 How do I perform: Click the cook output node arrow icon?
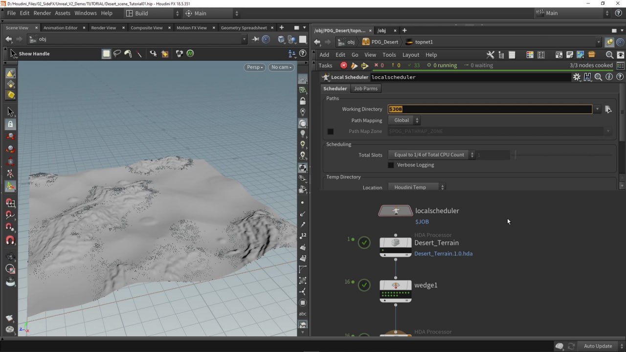pos(365,66)
